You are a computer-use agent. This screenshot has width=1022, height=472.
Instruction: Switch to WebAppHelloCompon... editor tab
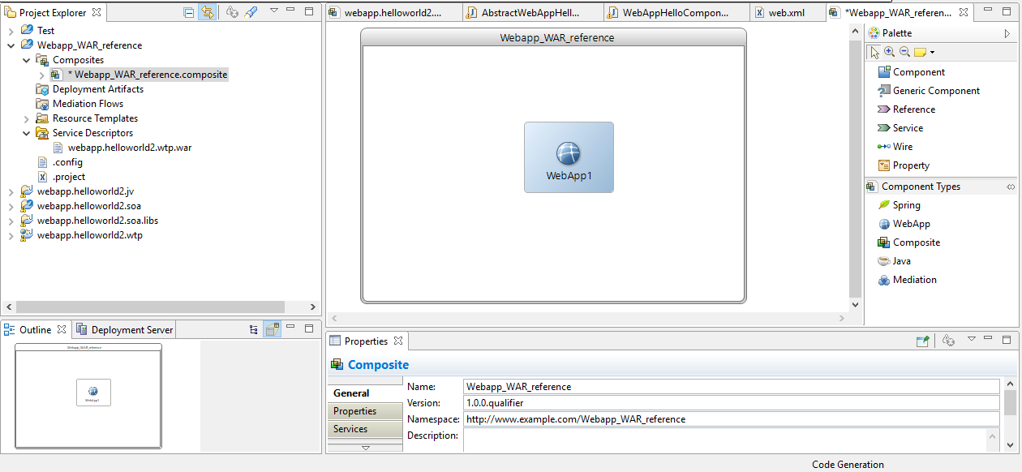click(675, 13)
